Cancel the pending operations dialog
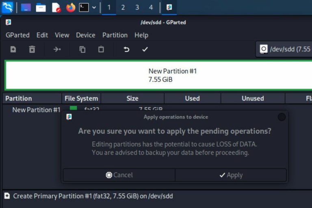This screenshot has height=208, width=312. pos(119,175)
